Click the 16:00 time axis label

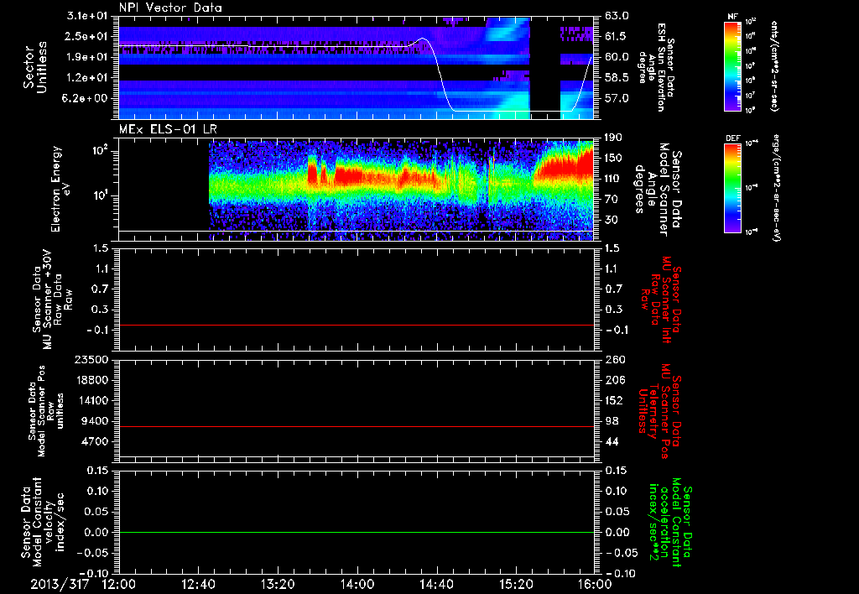596,584
